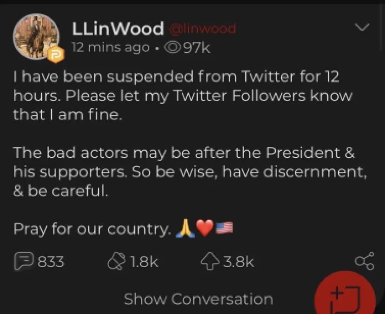Click the Show Conversation link
Screen dimensions: 385x314
click(x=198, y=299)
